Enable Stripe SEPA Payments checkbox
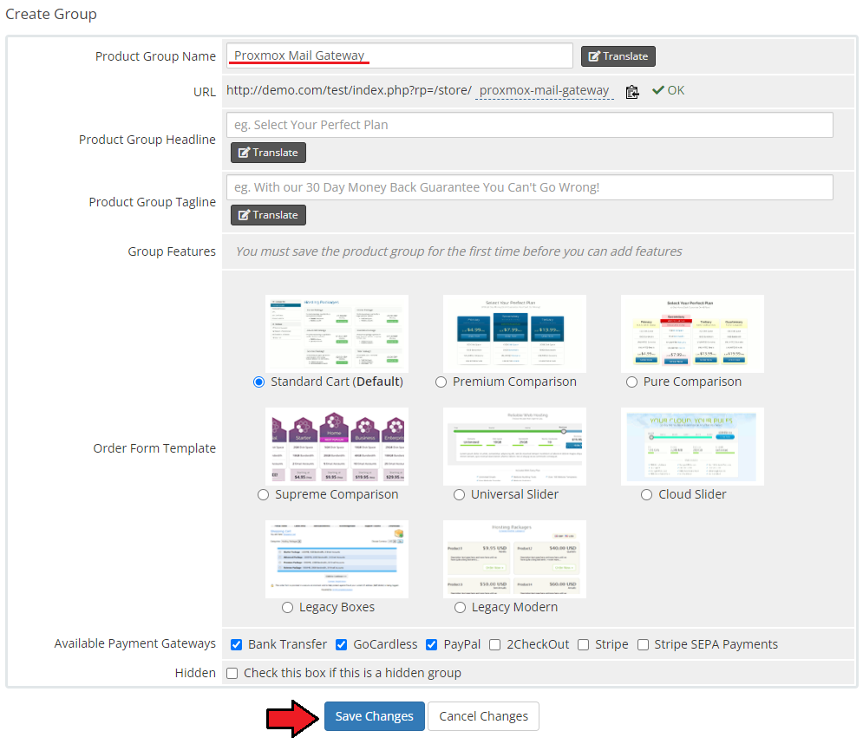This screenshot has width=863, height=744. 643,644
